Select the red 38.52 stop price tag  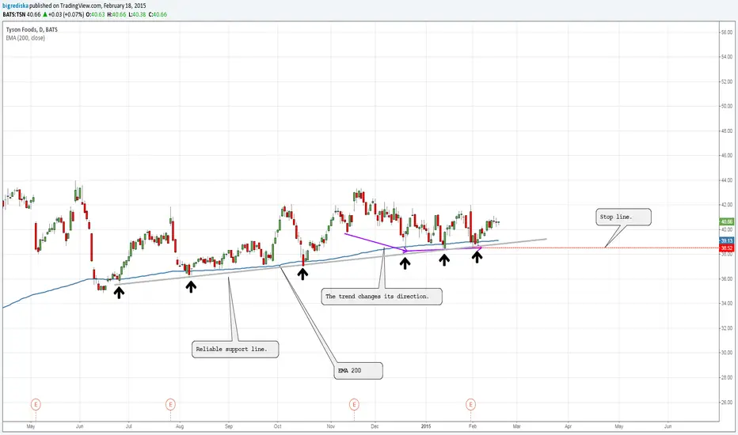click(727, 248)
